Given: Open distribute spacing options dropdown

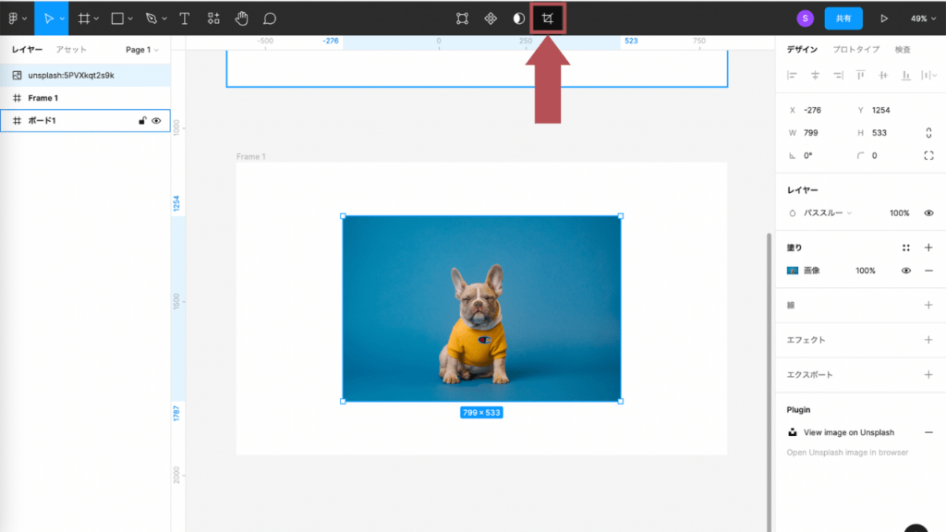Looking at the screenshot, I should 935,76.
